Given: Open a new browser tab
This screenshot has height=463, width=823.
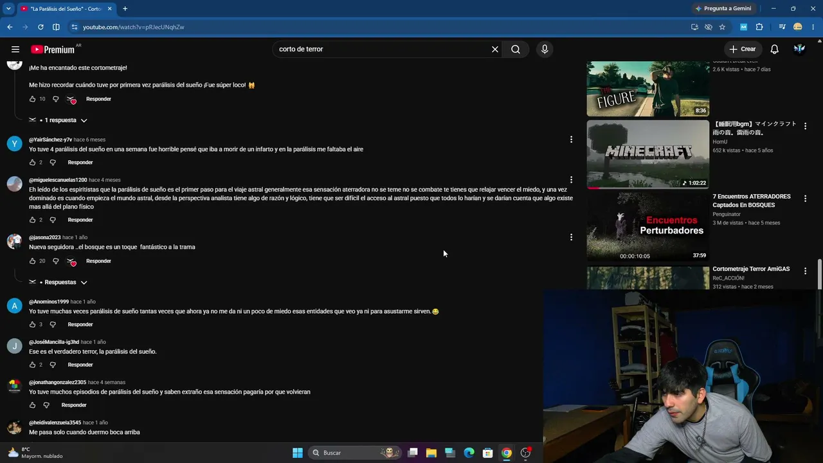Looking at the screenshot, I should click(125, 8).
